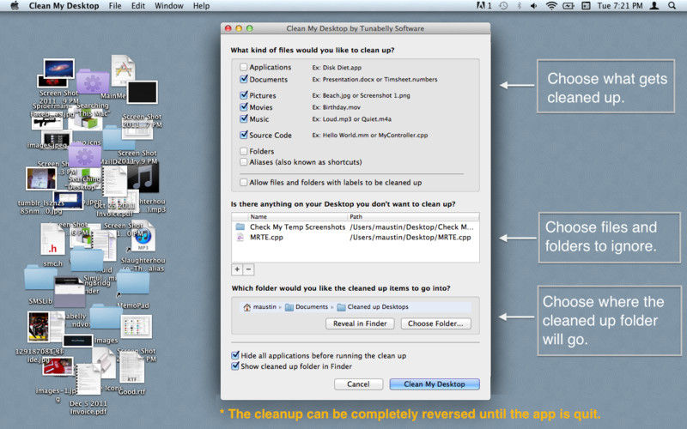
Task: Select the Good.rtf document on desktop
Action: 132,368
